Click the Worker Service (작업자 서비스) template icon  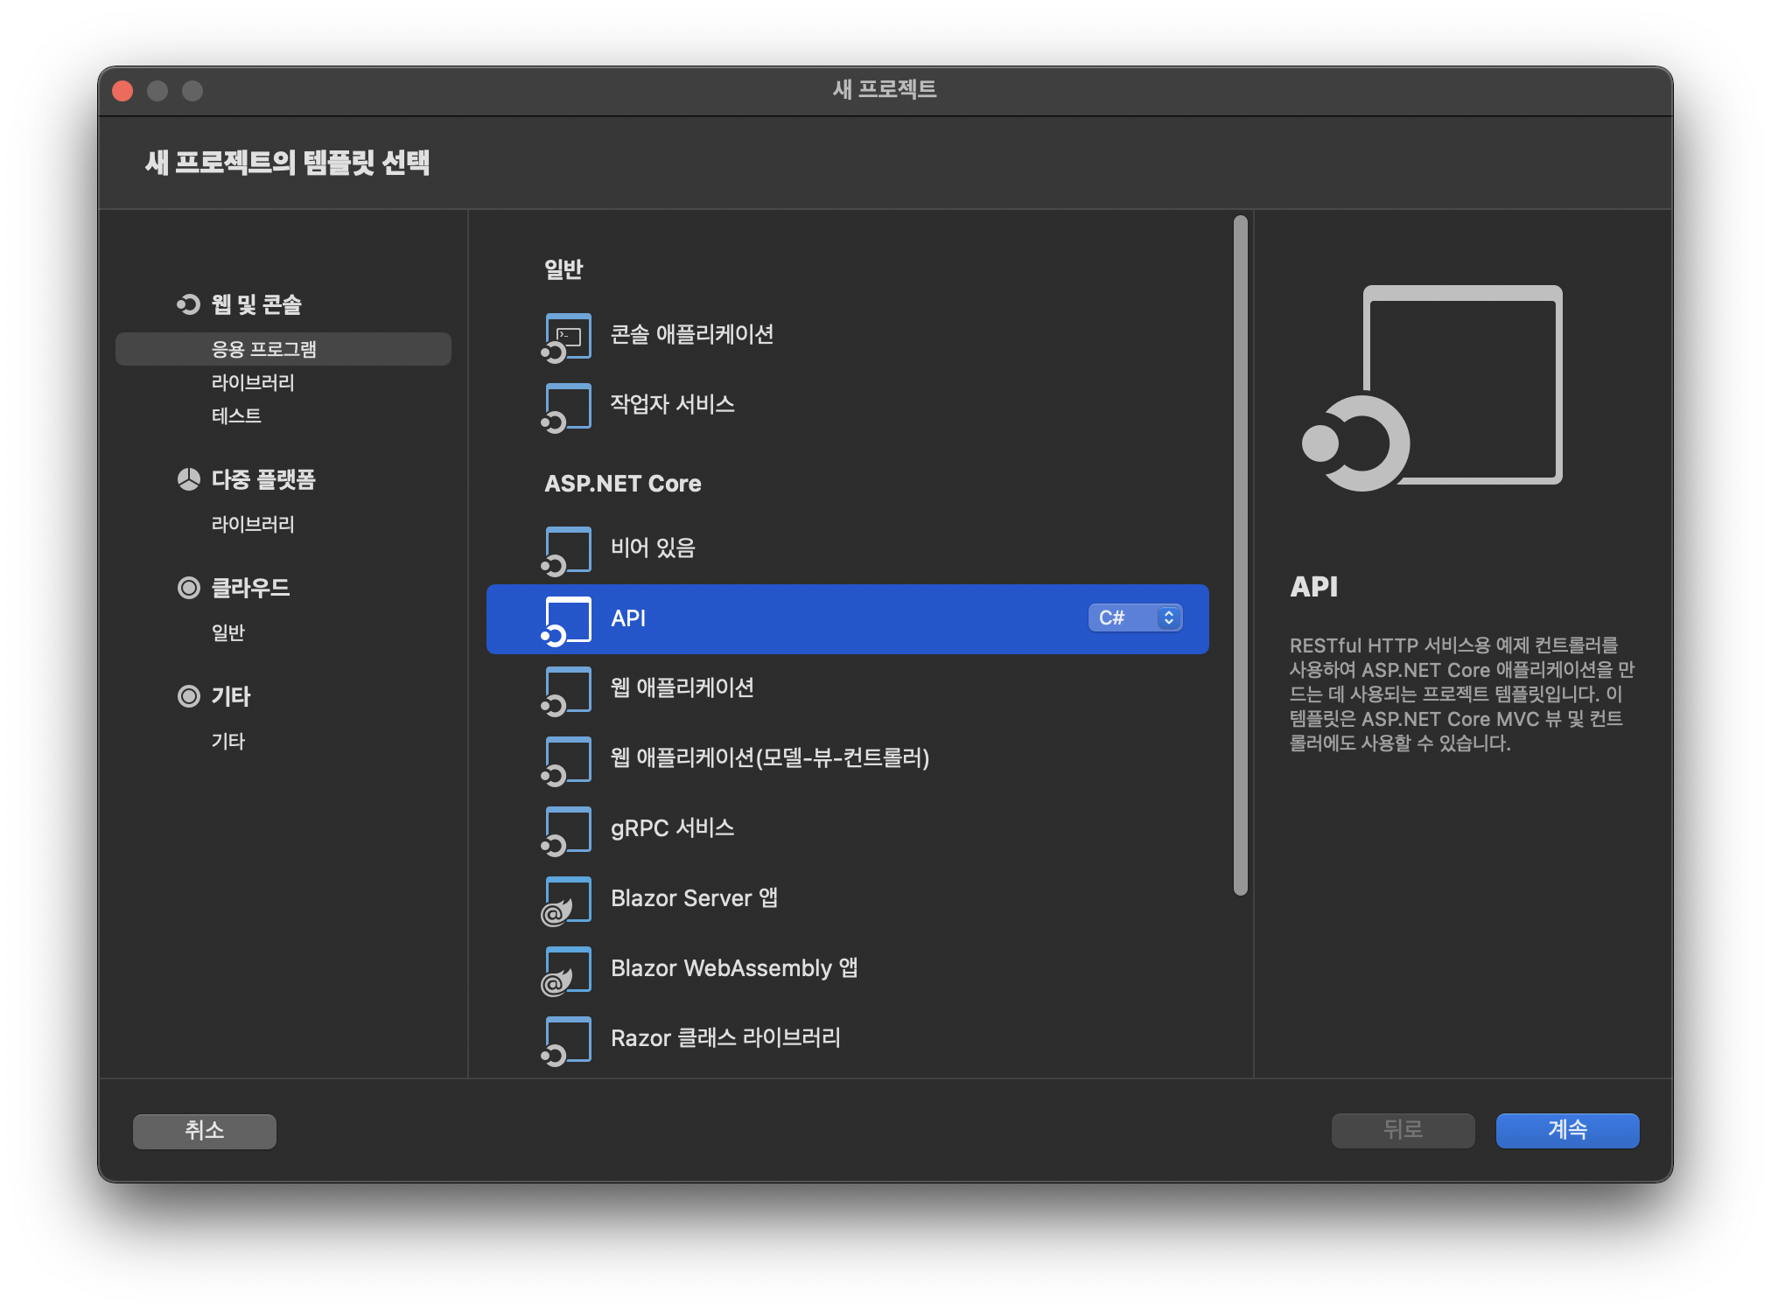coord(566,407)
